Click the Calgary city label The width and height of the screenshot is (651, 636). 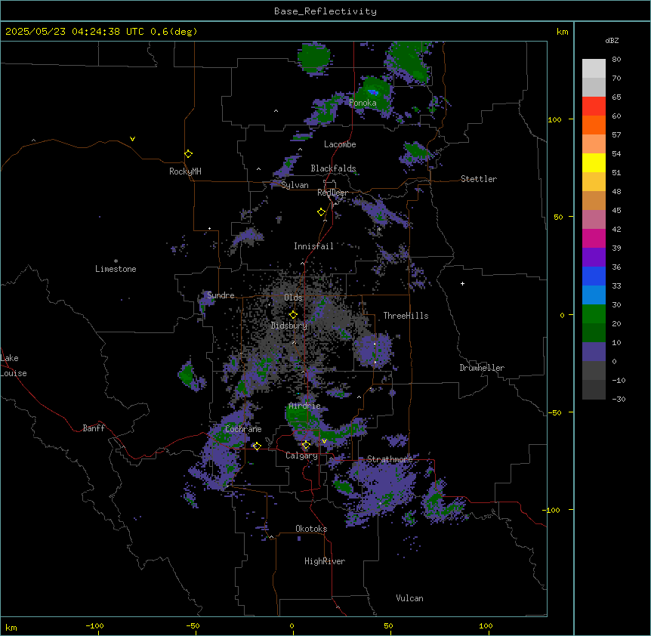[301, 455]
